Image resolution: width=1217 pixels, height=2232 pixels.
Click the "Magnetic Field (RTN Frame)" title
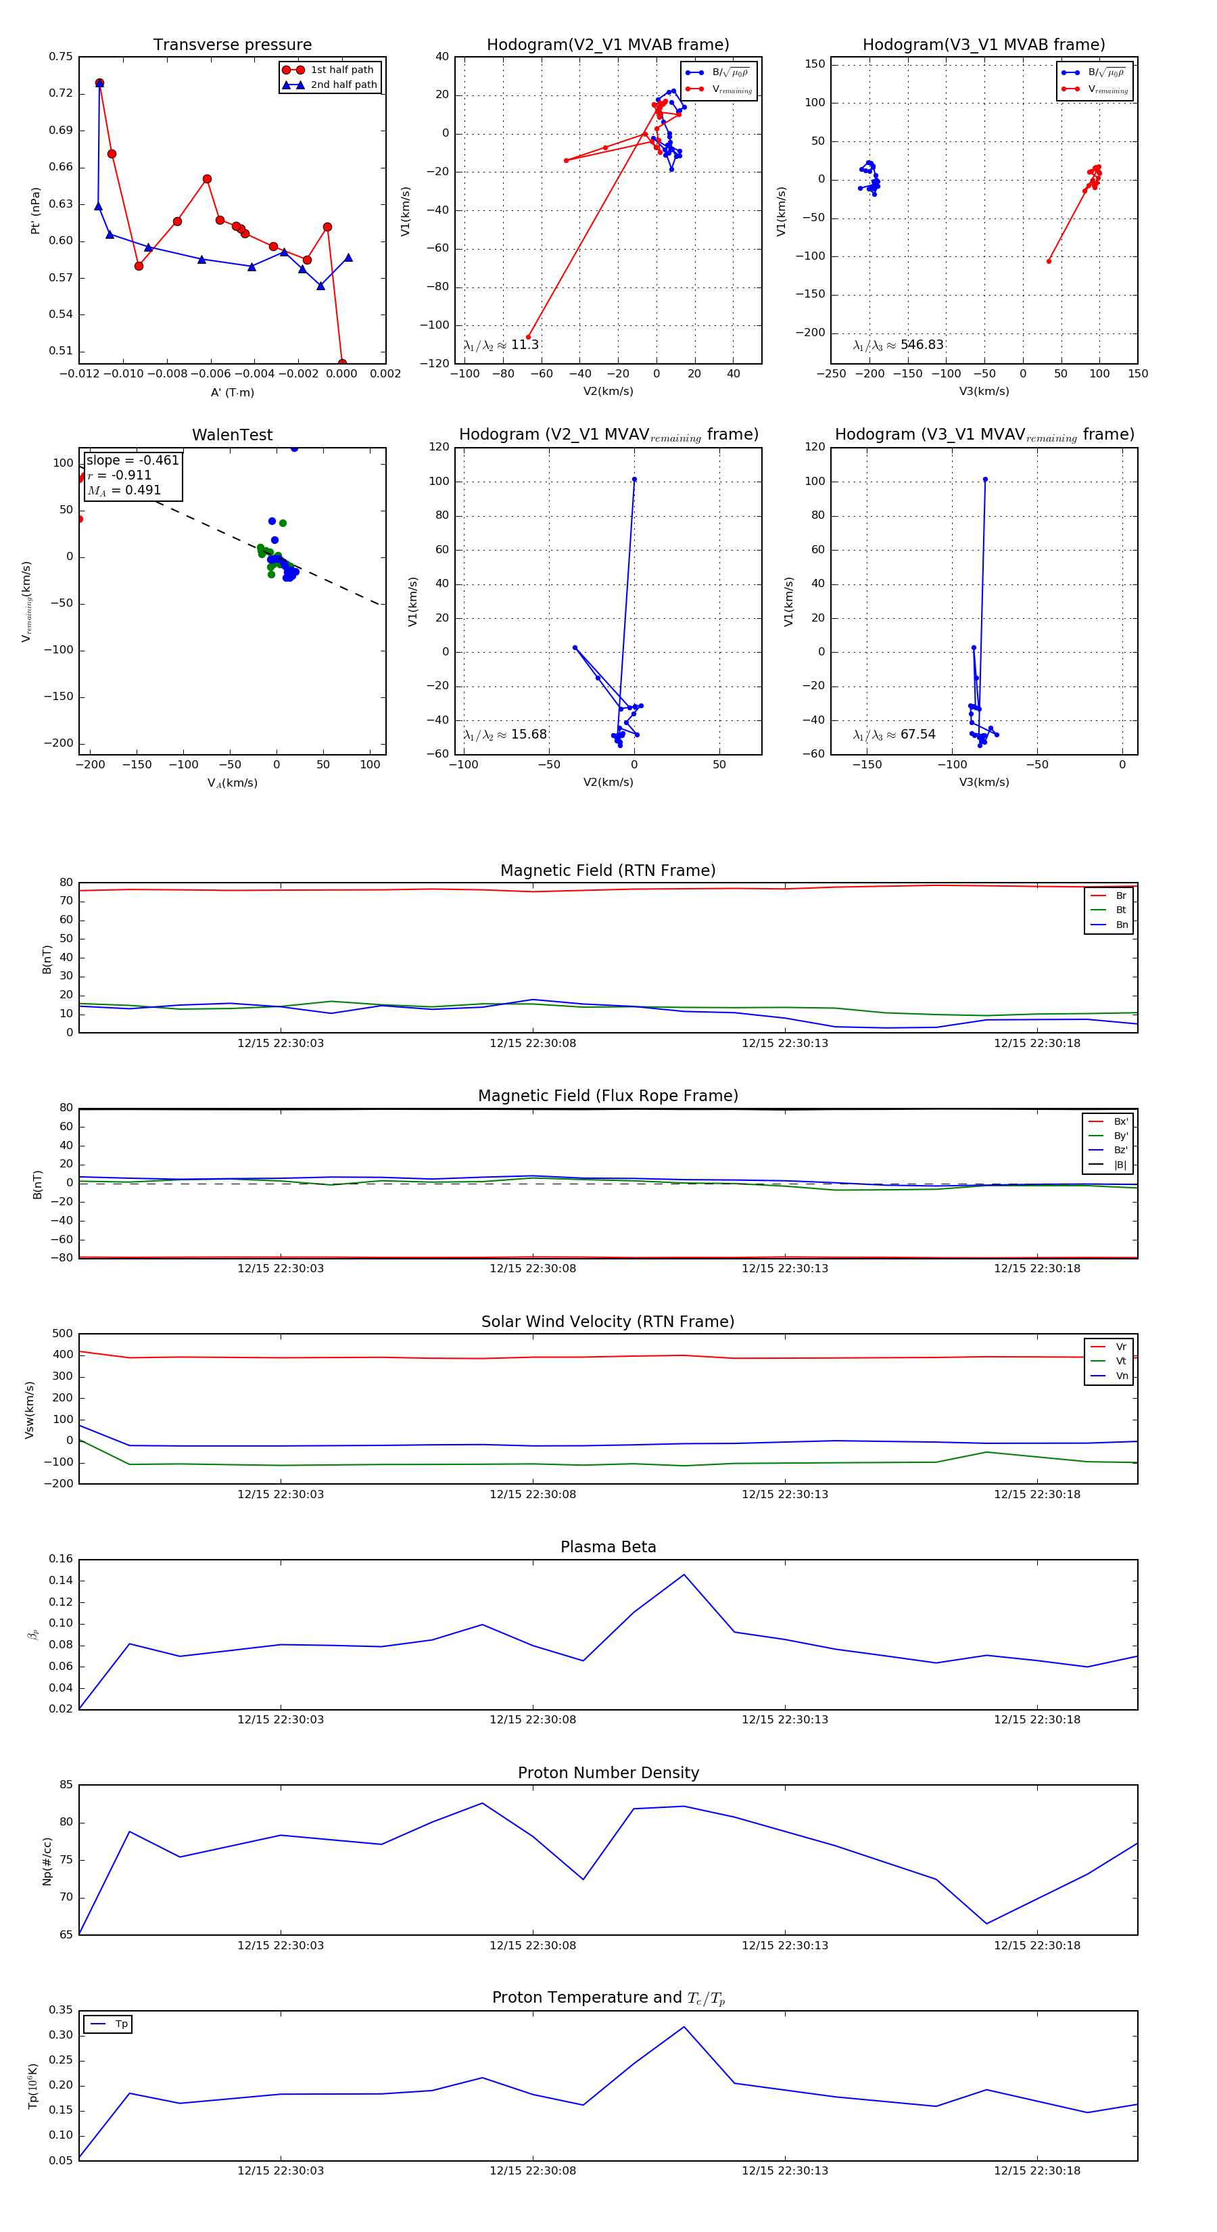pyautogui.click(x=608, y=870)
